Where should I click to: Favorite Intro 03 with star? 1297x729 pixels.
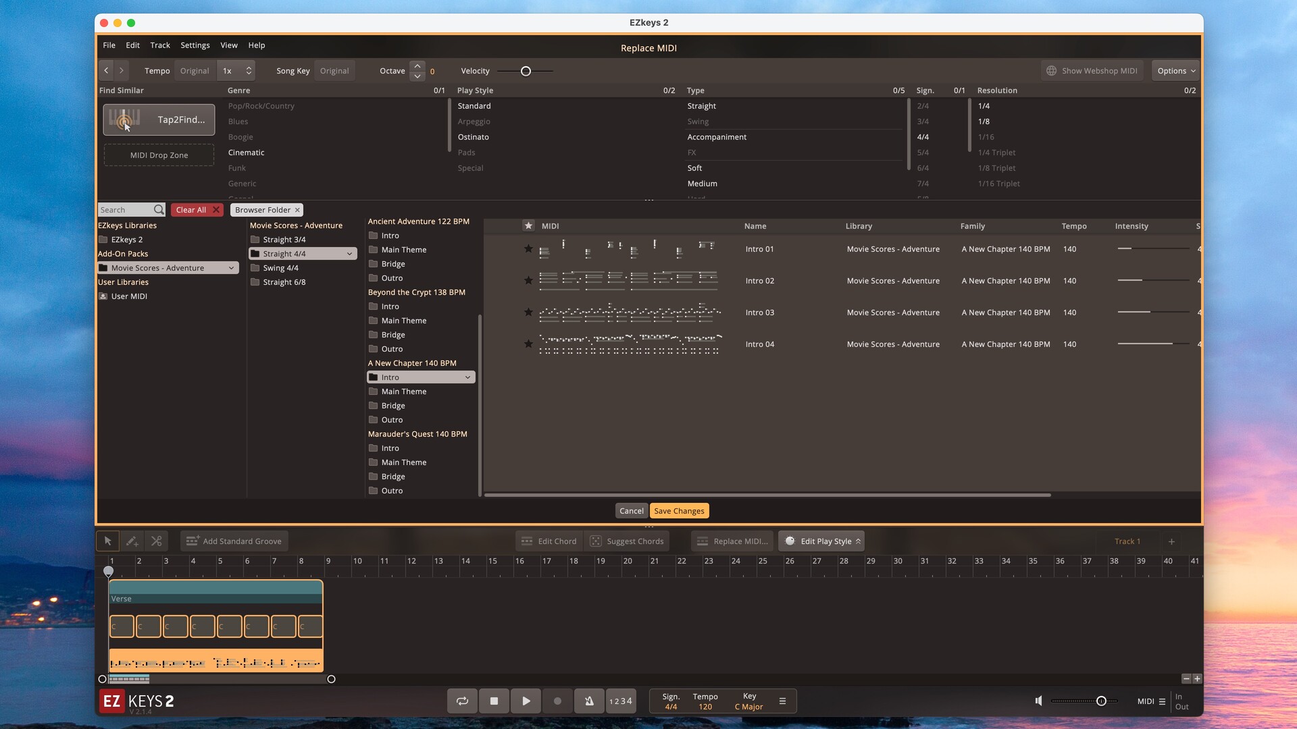pos(528,312)
